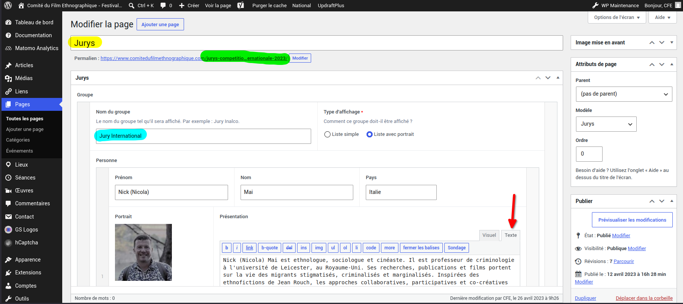
Task: Open Catégories submenu item
Action: tap(18, 140)
